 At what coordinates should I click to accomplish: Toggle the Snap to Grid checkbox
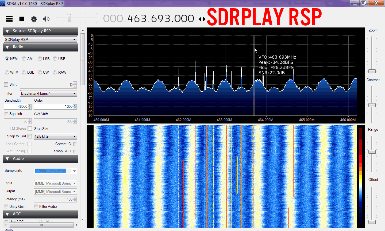point(30,136)
